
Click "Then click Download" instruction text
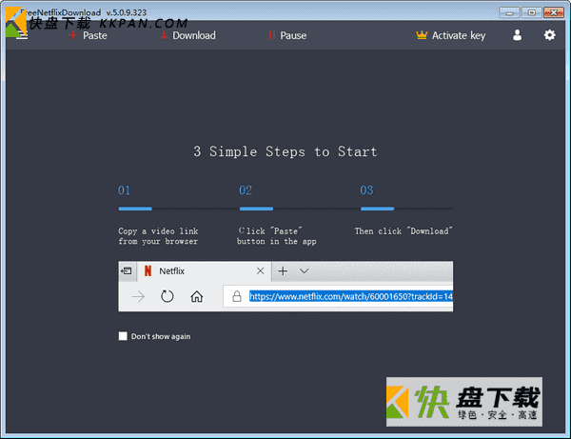coord(404,231)
